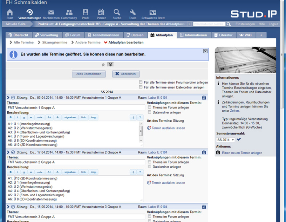
Task: Insert signature in Versuchstermin 1 toolbar
Action: tap(70, 117)
